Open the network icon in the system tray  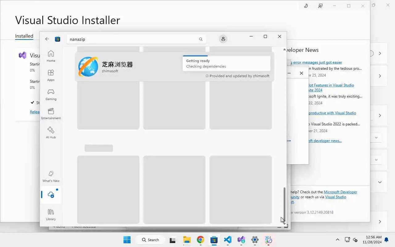click(347, 240)
